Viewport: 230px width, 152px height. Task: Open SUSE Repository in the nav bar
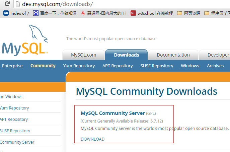[x=157, y=66]
